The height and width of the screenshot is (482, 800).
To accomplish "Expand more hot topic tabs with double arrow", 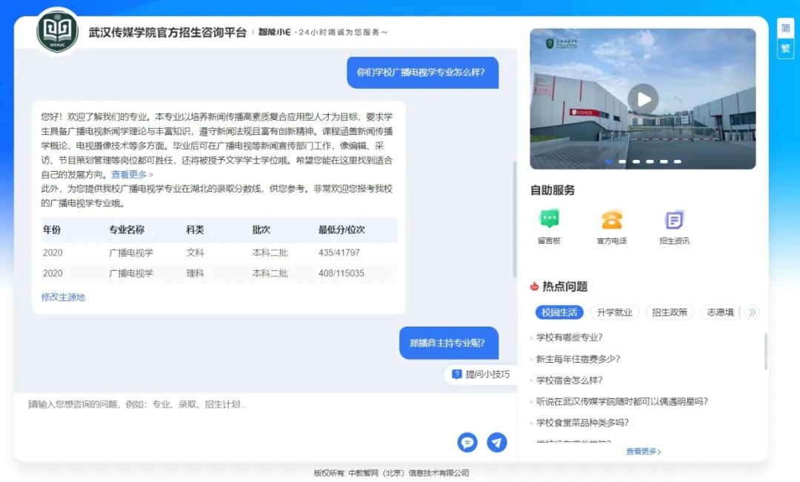I will point(753,312).
